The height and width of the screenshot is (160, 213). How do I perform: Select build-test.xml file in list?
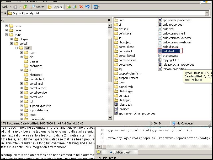(171, 51)
